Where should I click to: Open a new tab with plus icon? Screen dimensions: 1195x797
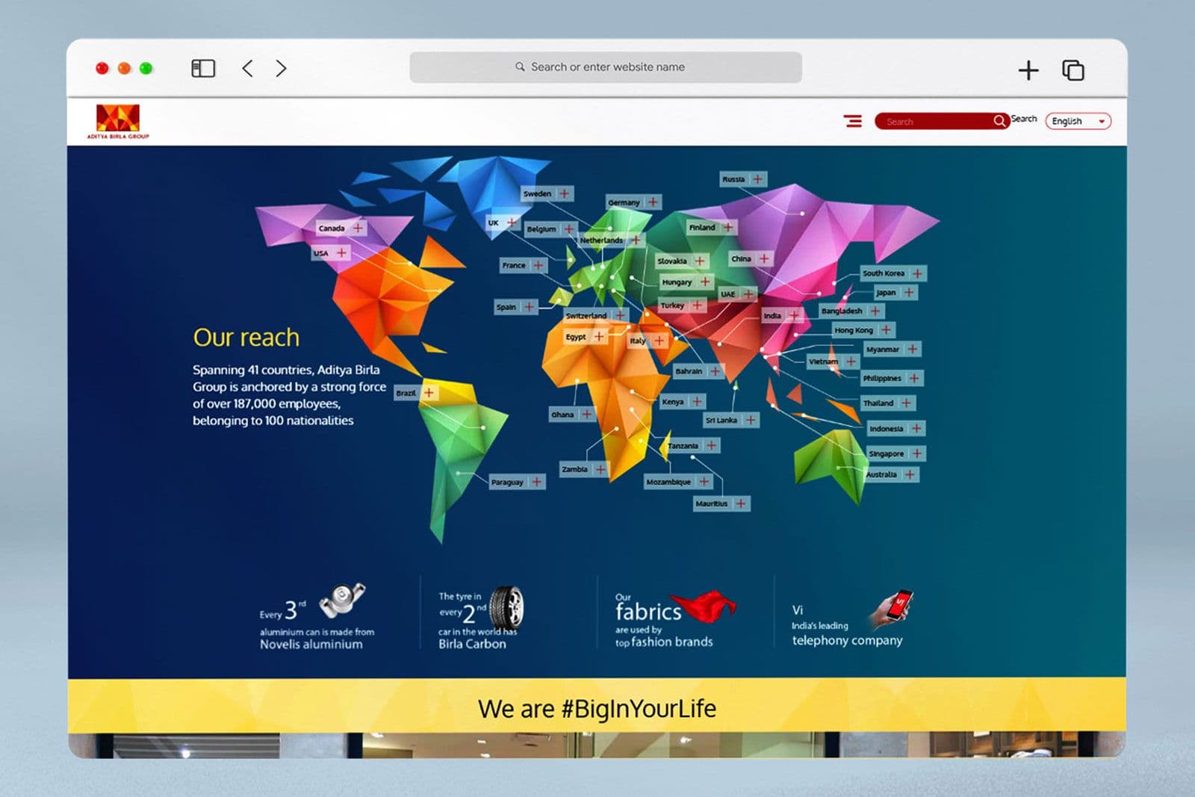[x=1028, y=70]
